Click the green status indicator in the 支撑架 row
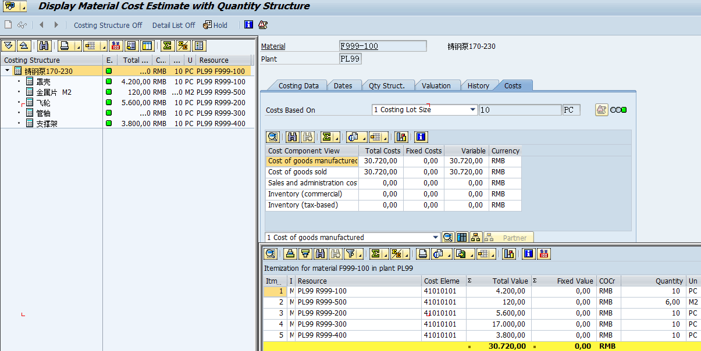This screenshot has width=701, height=351. tap(109, 123)
